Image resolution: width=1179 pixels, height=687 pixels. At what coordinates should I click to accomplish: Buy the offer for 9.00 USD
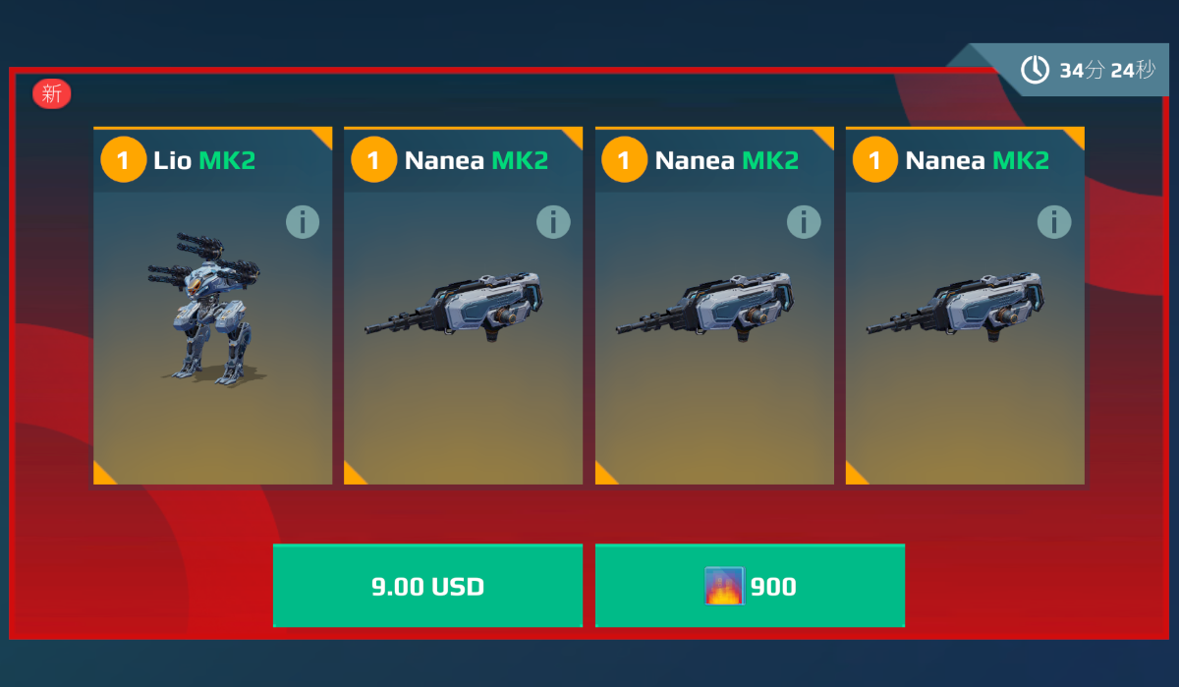(427, 586)
